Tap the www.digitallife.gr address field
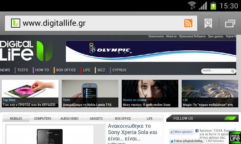 pos(101,23)
